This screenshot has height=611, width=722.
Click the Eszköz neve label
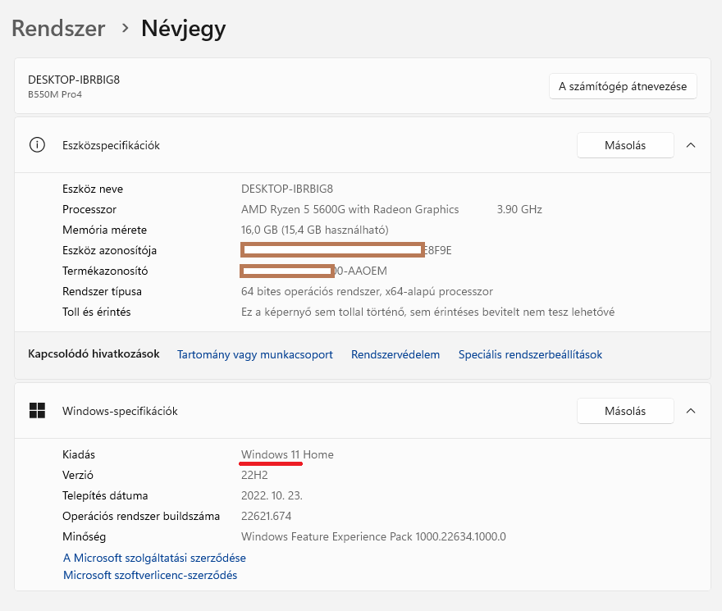pyautogui.click(x=93, y=189)
